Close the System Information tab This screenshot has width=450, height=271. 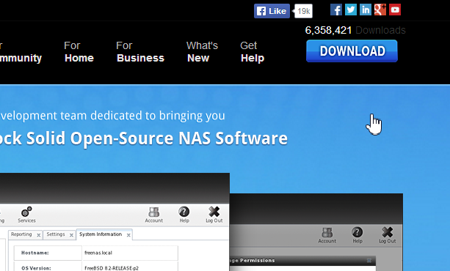[128, 235]
